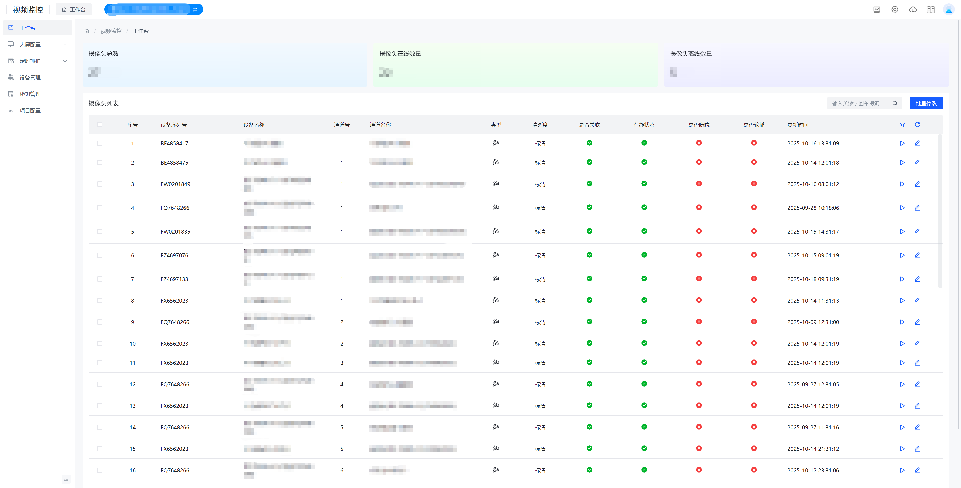Expand the 大屏配置 sidebar menu

tap(37, 45)
